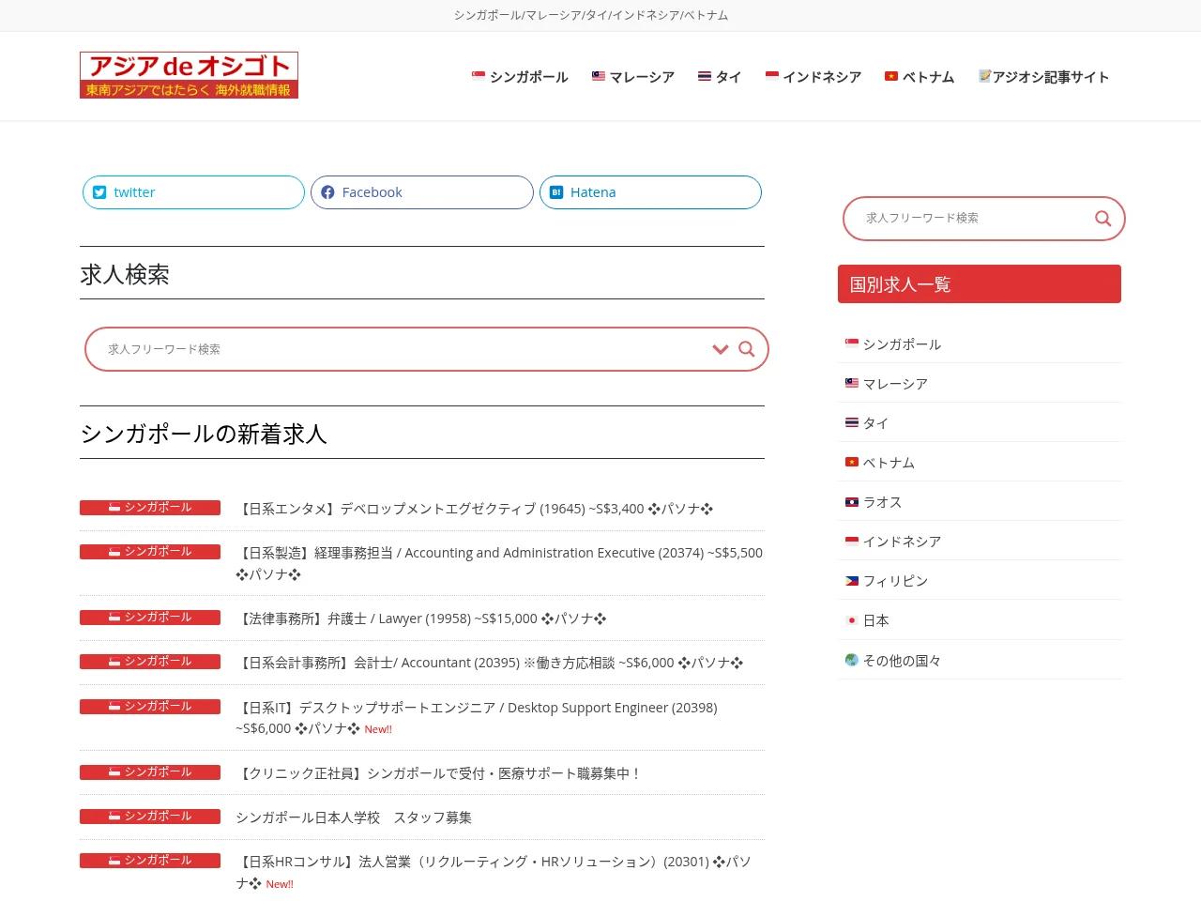Screen dimensions: 1201x901
Task: Click the magnifier icon in sidebar search
Action: click(x=1102, y=219)
